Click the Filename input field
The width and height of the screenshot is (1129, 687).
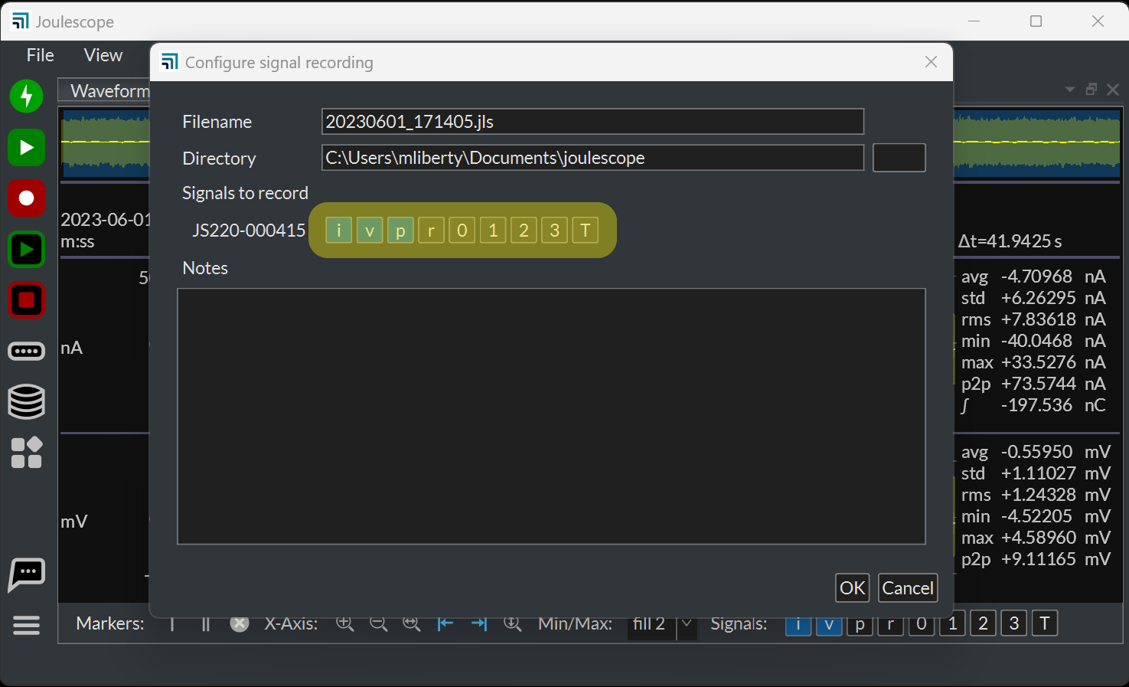pyautogui.click(x=592, y=122)
